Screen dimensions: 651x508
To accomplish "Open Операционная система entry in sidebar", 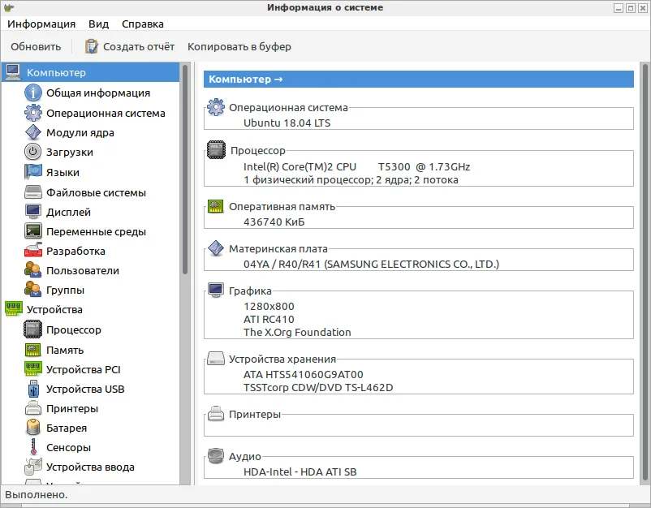I will [106, 113].
